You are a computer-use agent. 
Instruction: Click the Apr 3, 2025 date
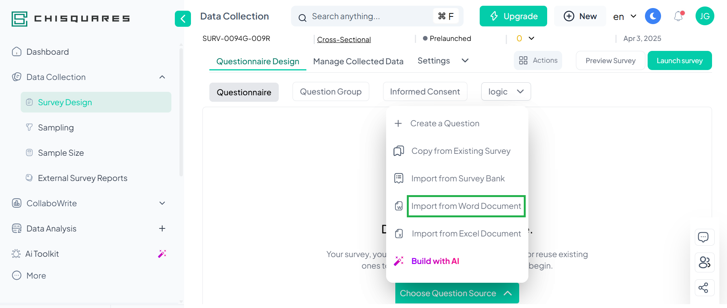(642, 38)
